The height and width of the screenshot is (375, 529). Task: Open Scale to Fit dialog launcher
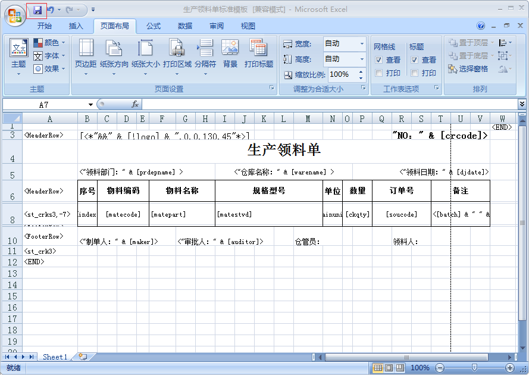(x=364, y=87)
